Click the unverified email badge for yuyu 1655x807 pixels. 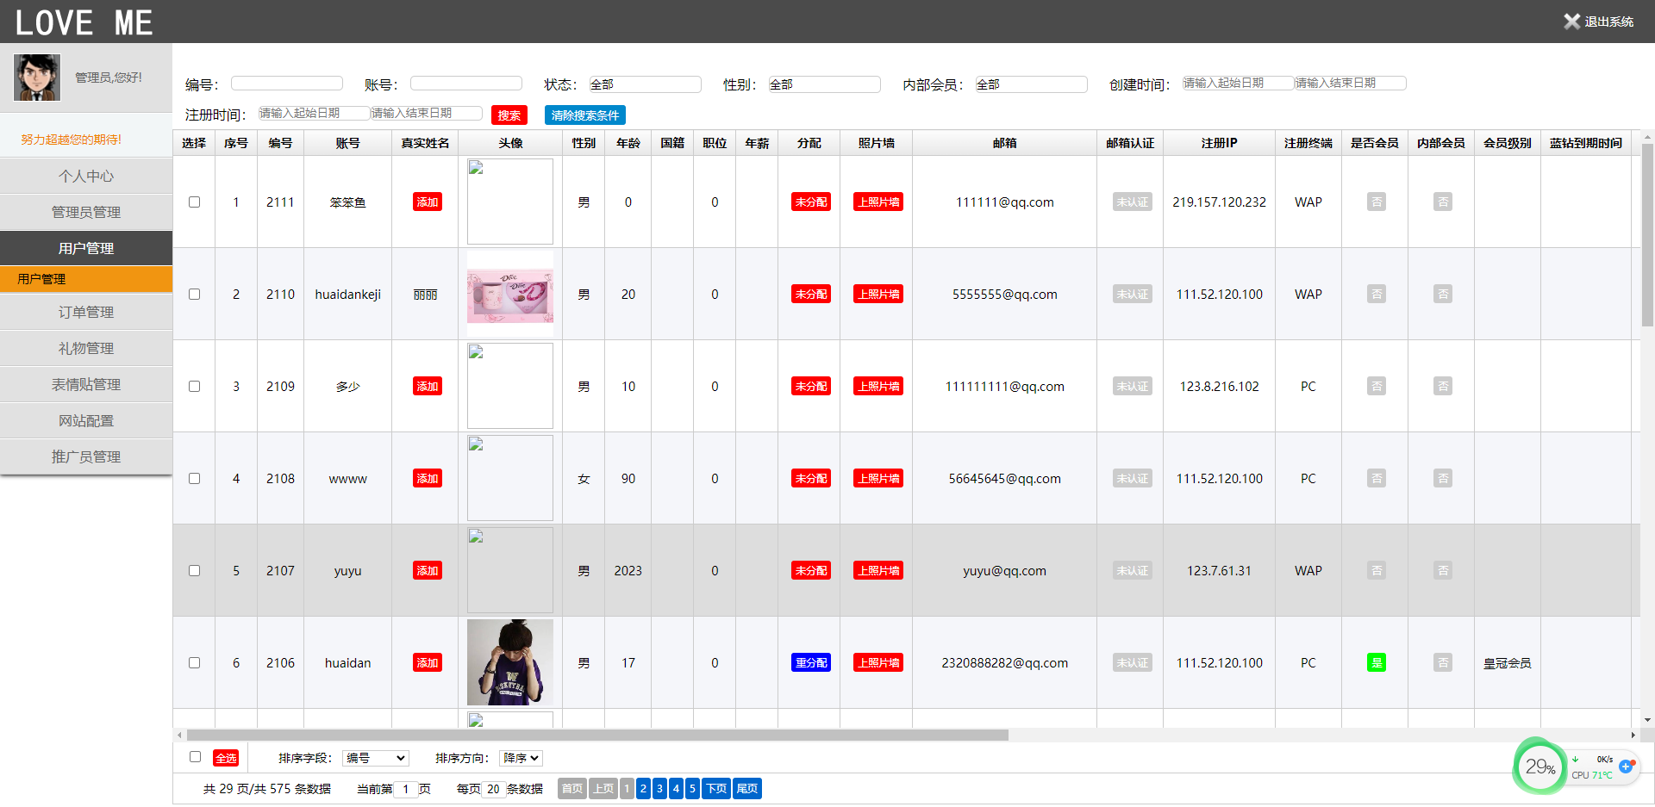click(1131, 570)
